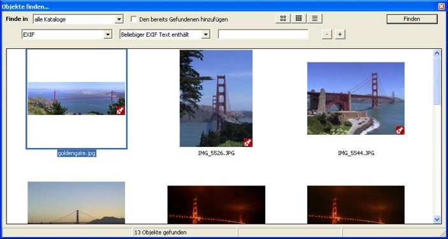The image size is (448, 239).
Task: Select the IMG_5526.JPG thumbnail
Action: click(216, 99)
